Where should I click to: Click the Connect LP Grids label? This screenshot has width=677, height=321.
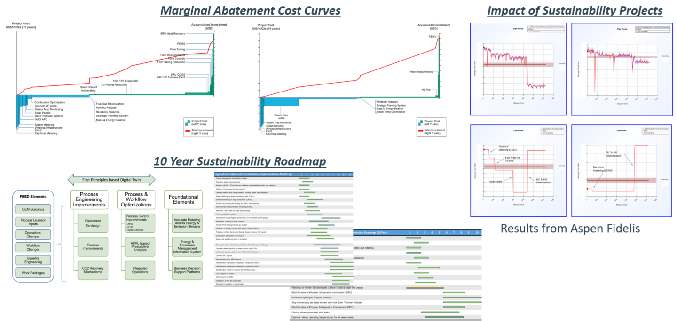pyautogui.click(x=47, y=106)
